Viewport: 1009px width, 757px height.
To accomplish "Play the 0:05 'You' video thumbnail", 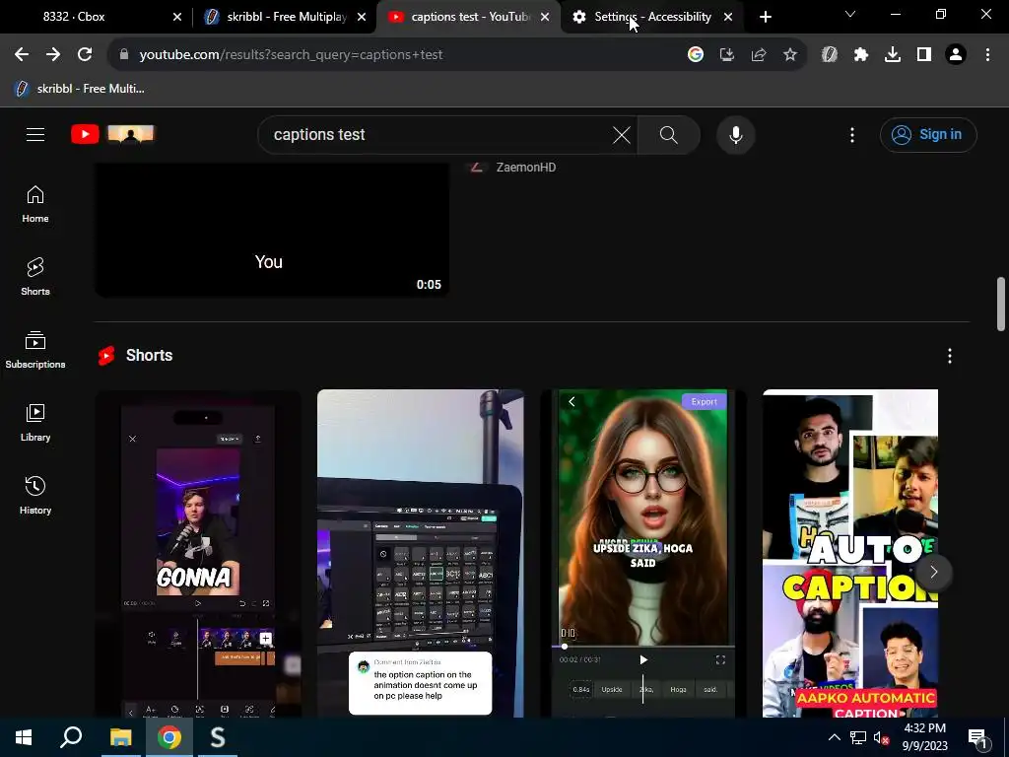I will 272,230.
